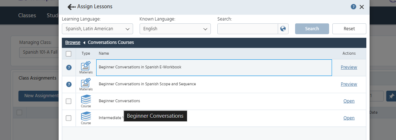396x140 pixels.
Task: Click Conversations Courses breadcrumb text
Action: point(111,42)
